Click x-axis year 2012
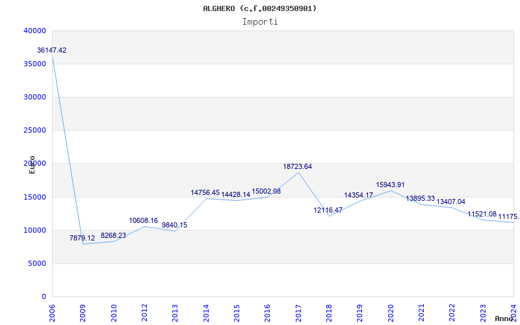Screen dimensions: 520x325 pos(144,313)
